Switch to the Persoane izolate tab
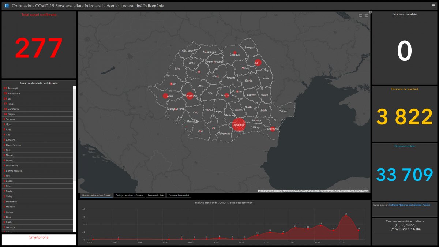This screenshot has height=247, width=439. (x=156, y=195)
